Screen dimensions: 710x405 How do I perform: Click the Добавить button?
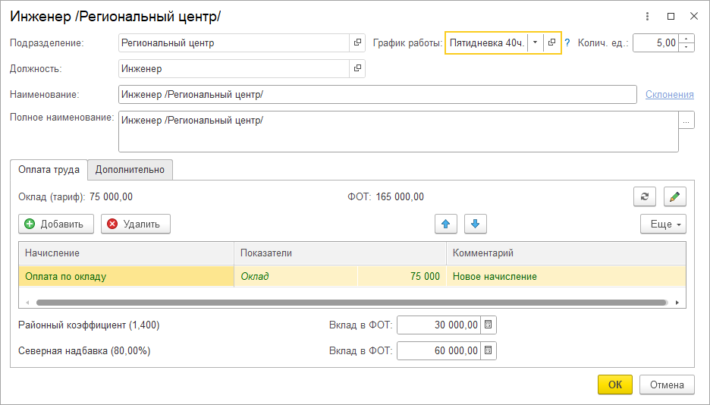pyautogui.click(x=56, y=224)
